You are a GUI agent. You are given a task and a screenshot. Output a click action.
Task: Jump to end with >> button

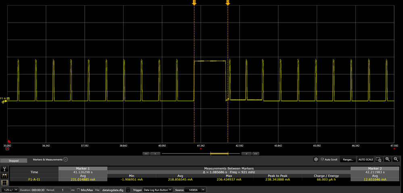[255, 154]
